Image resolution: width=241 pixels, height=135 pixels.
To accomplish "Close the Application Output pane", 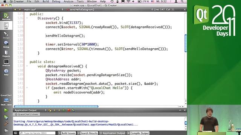I will [185, 110].
